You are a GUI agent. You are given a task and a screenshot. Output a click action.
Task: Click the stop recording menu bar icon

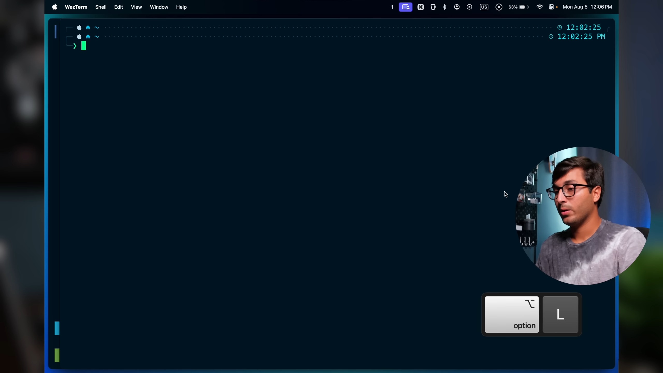[x=499, y=7]
